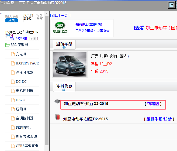Click the arrow panel toggle icon at top right
Image resolution: width=177 pixels, height=151 pixels.
pos(172,5)
